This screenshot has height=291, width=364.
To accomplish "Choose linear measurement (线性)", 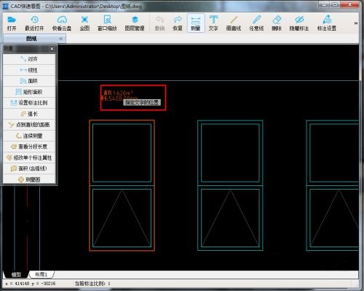I will pos(29,70).
